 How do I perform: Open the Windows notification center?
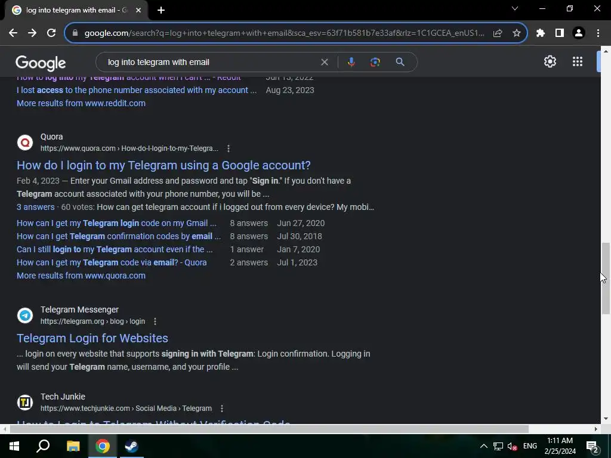coord(593,446)
